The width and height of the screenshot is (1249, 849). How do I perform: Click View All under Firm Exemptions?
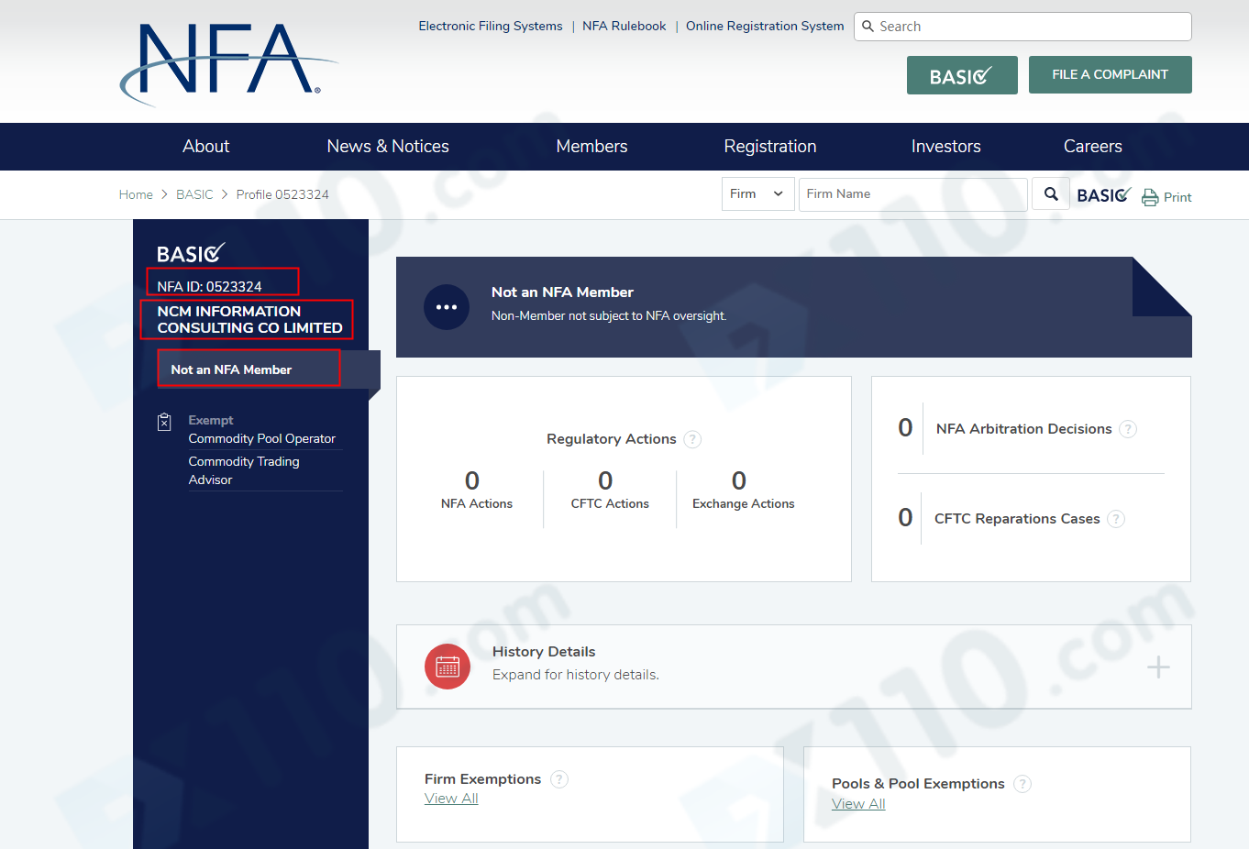tap(451, 799)
